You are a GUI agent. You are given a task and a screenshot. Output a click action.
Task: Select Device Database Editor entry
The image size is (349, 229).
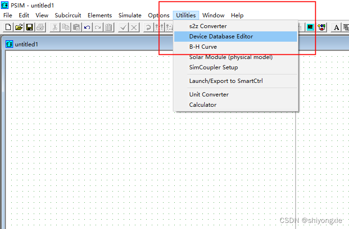tap(236, 37)
